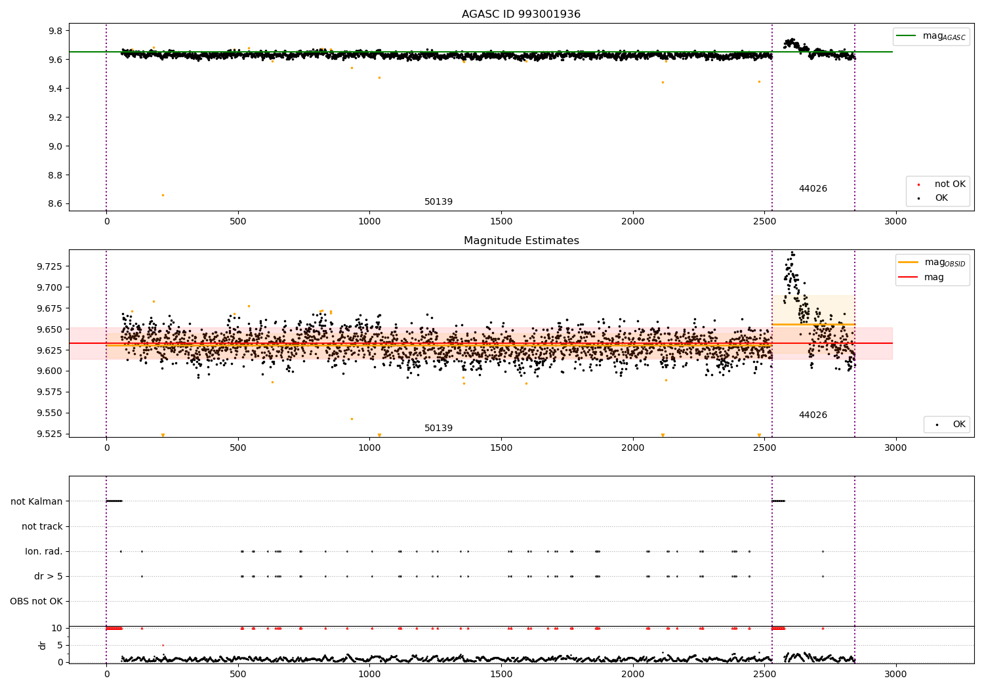Viewport: 984px width, 689px height.
Task: Click the '44026' label in the top plot
Action: click(x=813, y=189)
